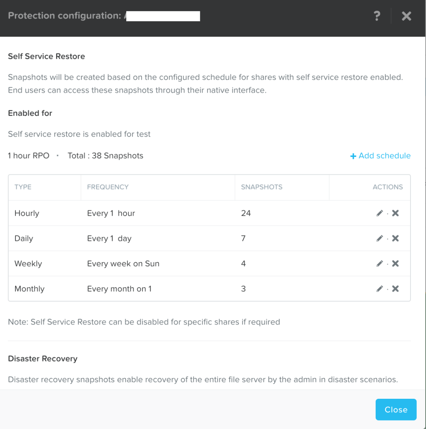
Task: Click the plus icon beside Add schedule
Action: 353,156
